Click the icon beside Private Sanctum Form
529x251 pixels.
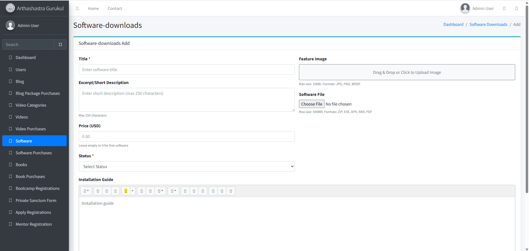point(10,200)
